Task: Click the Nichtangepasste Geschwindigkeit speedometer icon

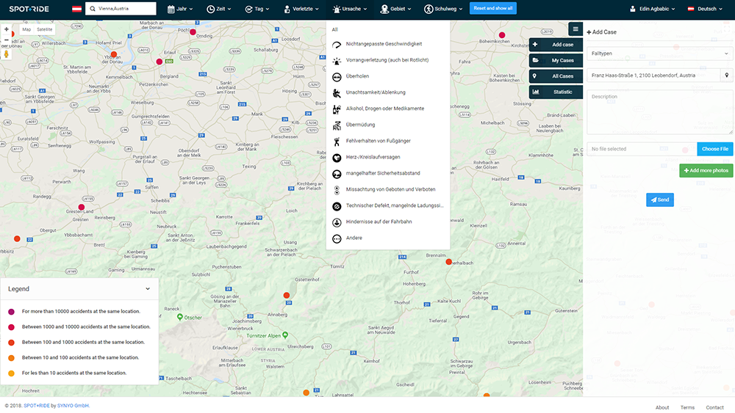Action: coord(337,44)
